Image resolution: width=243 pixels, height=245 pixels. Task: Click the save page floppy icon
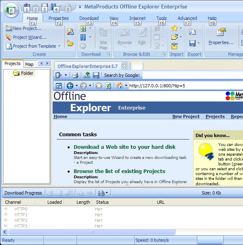click(x=96, y=75)
